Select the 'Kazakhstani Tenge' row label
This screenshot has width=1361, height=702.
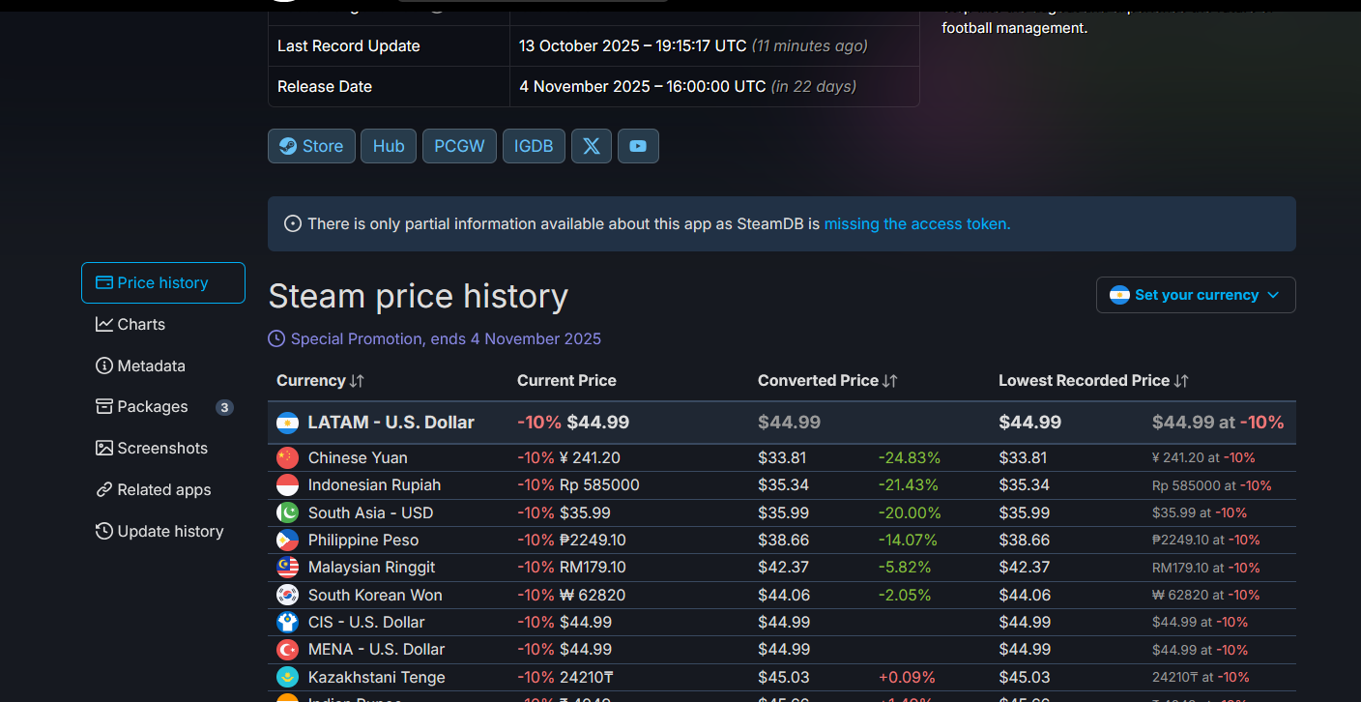[377, 677]
